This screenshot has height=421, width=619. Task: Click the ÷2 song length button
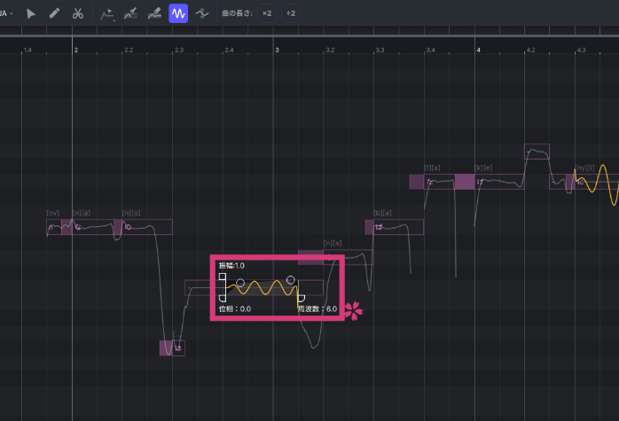pos(291,14)
